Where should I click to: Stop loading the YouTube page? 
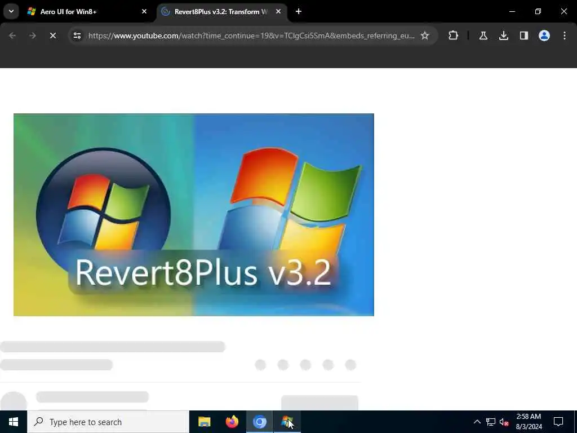tap(53, 36)
